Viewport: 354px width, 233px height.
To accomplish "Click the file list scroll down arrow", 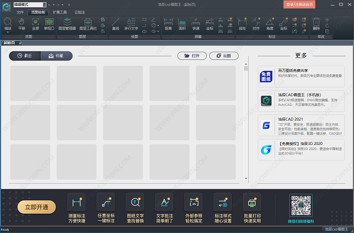I will [246, 178].
